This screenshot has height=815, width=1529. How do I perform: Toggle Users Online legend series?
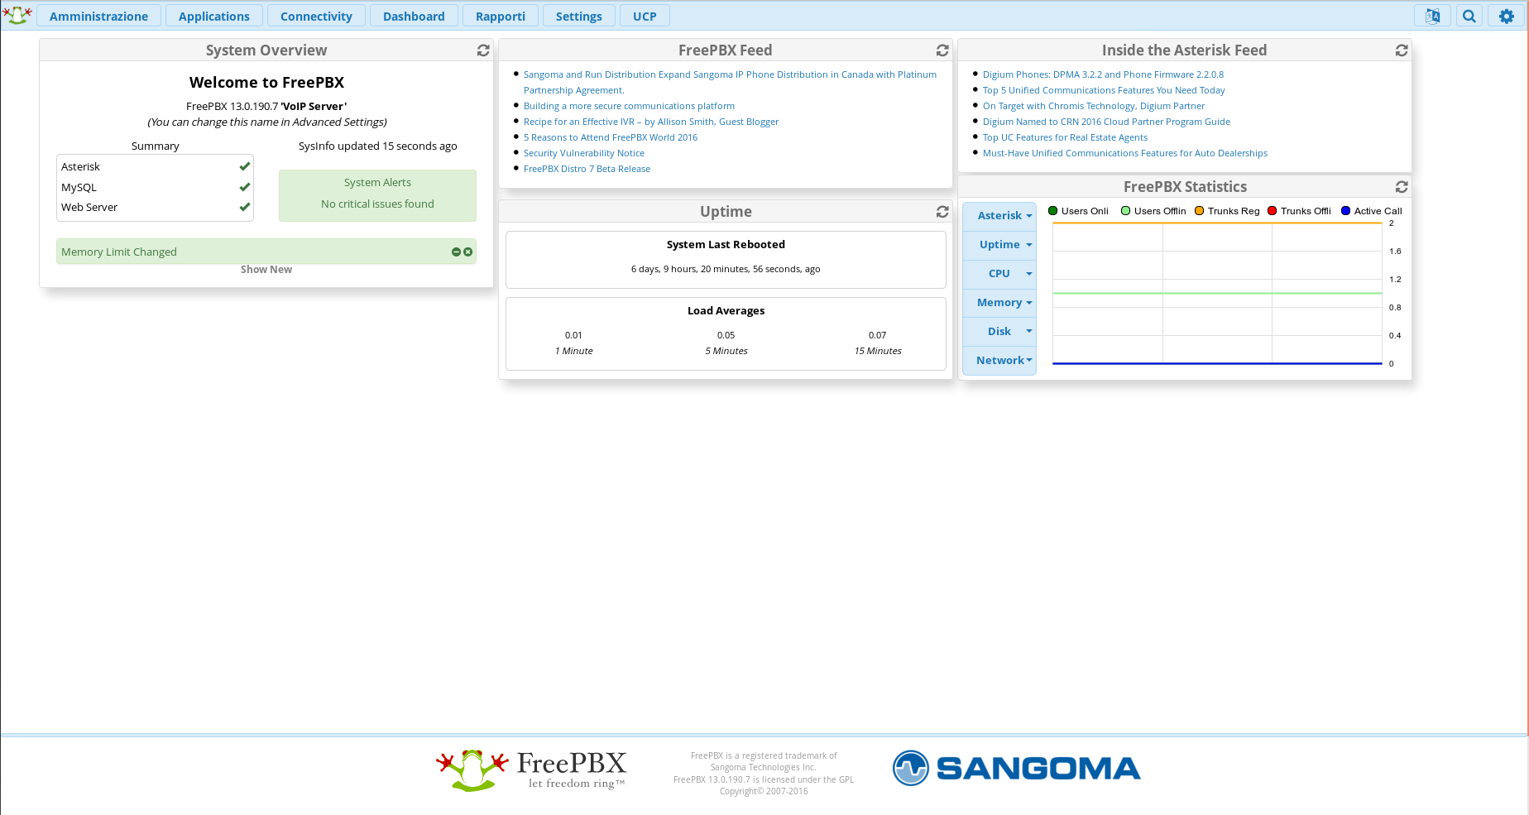tap(1078, 211)
